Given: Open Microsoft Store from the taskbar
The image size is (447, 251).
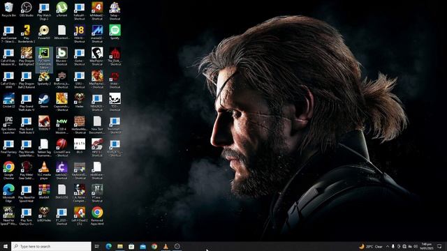Looking at the screenshot, I should pos(131,246).
